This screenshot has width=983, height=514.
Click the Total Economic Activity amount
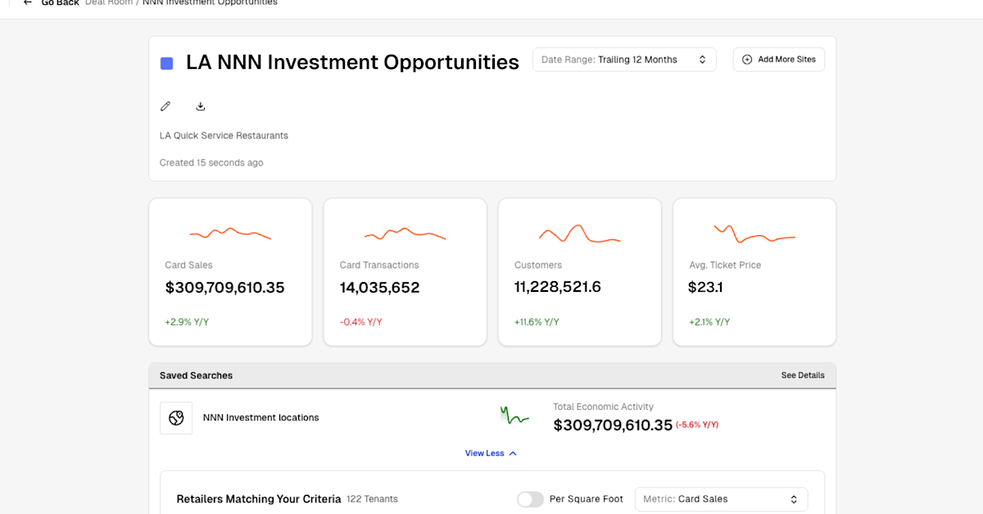pyautogui.click(x=613, y=425)
